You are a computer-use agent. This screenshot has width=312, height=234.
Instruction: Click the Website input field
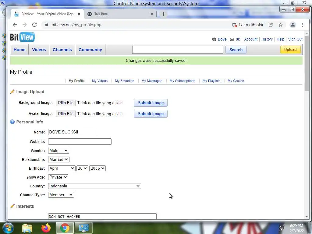coord(80,141)
